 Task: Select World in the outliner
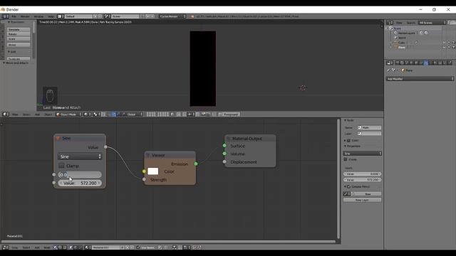(402, 38)
